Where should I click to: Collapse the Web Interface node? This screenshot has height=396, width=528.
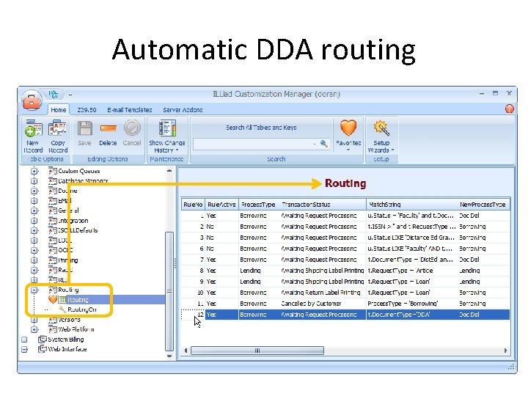pos(24,349)
